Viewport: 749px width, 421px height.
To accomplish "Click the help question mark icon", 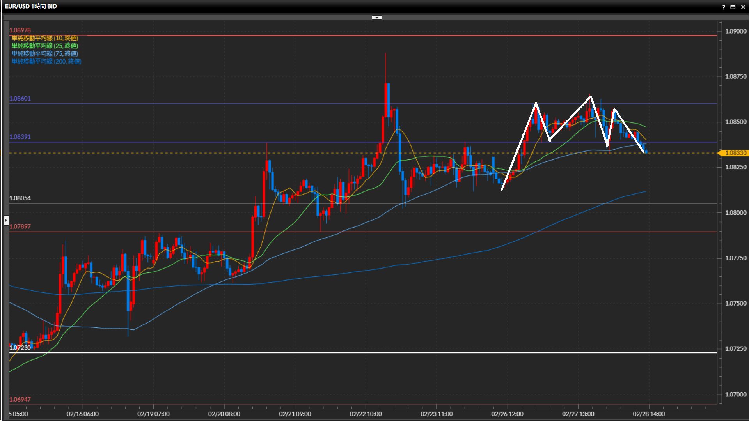I will pos(724,7).
